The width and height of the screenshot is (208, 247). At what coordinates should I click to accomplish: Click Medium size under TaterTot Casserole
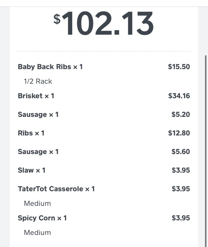coord(37,204)
